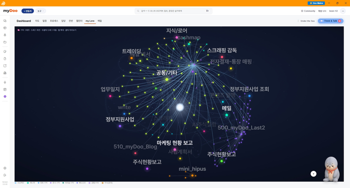Select the 트레이딩 orange graph node
350x188 pixels.
tap(131, 58)
